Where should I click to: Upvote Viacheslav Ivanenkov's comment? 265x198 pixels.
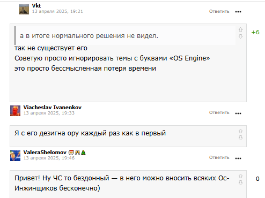(240, 131)
